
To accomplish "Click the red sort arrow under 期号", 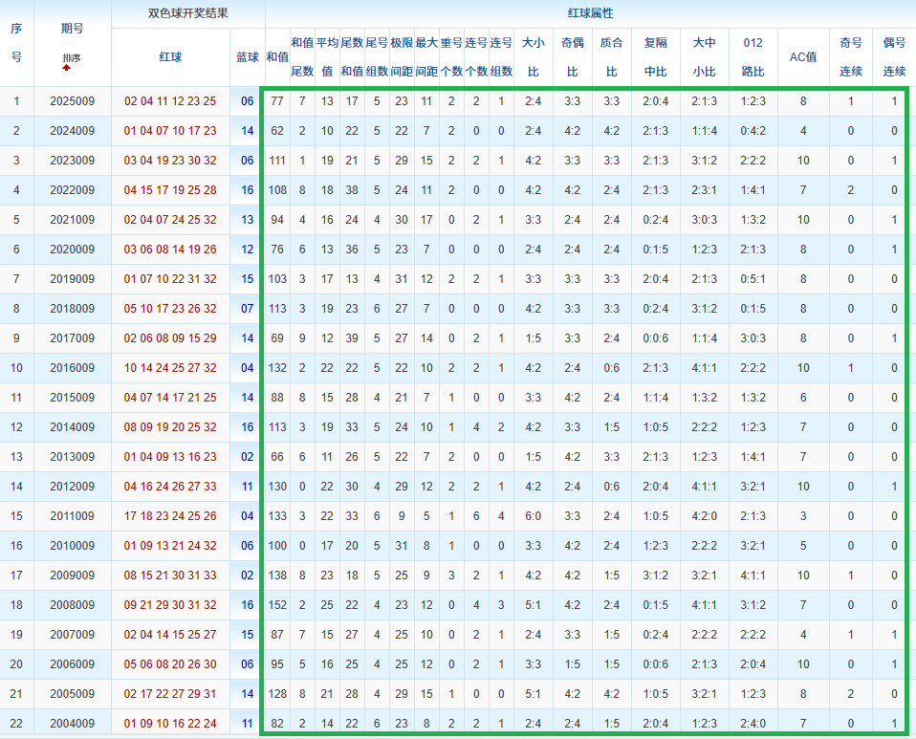I will [x=67, y=69].
